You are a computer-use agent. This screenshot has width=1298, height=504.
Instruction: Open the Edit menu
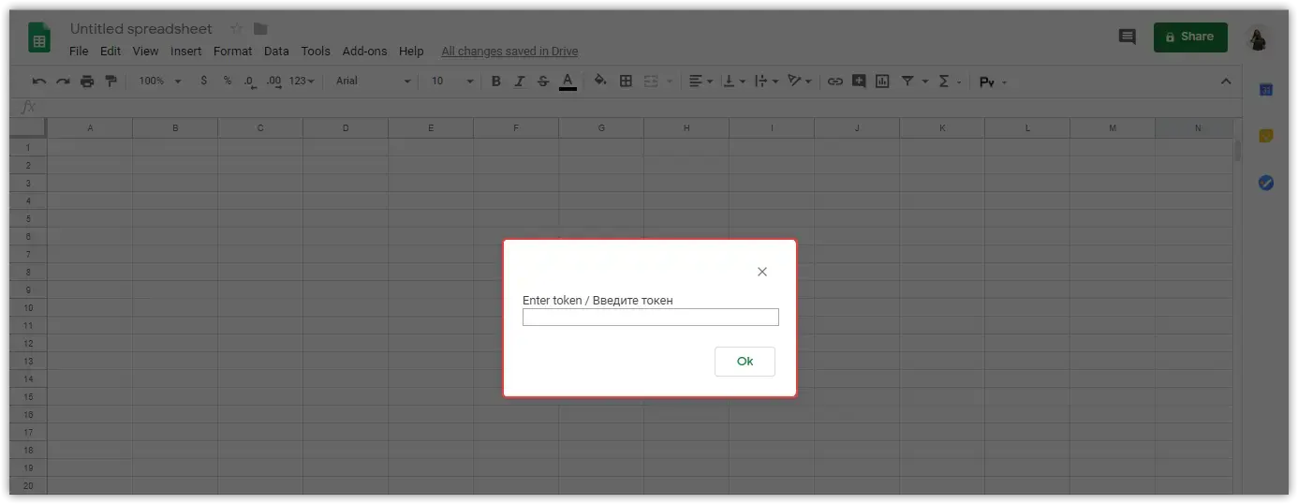[x=111, y=52]
